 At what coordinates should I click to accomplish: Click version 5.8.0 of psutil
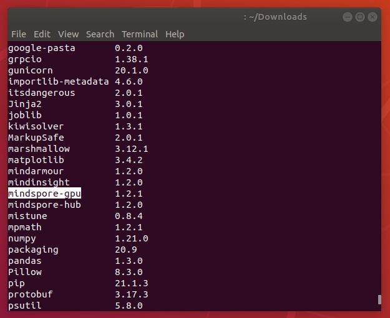pos(129,306)
